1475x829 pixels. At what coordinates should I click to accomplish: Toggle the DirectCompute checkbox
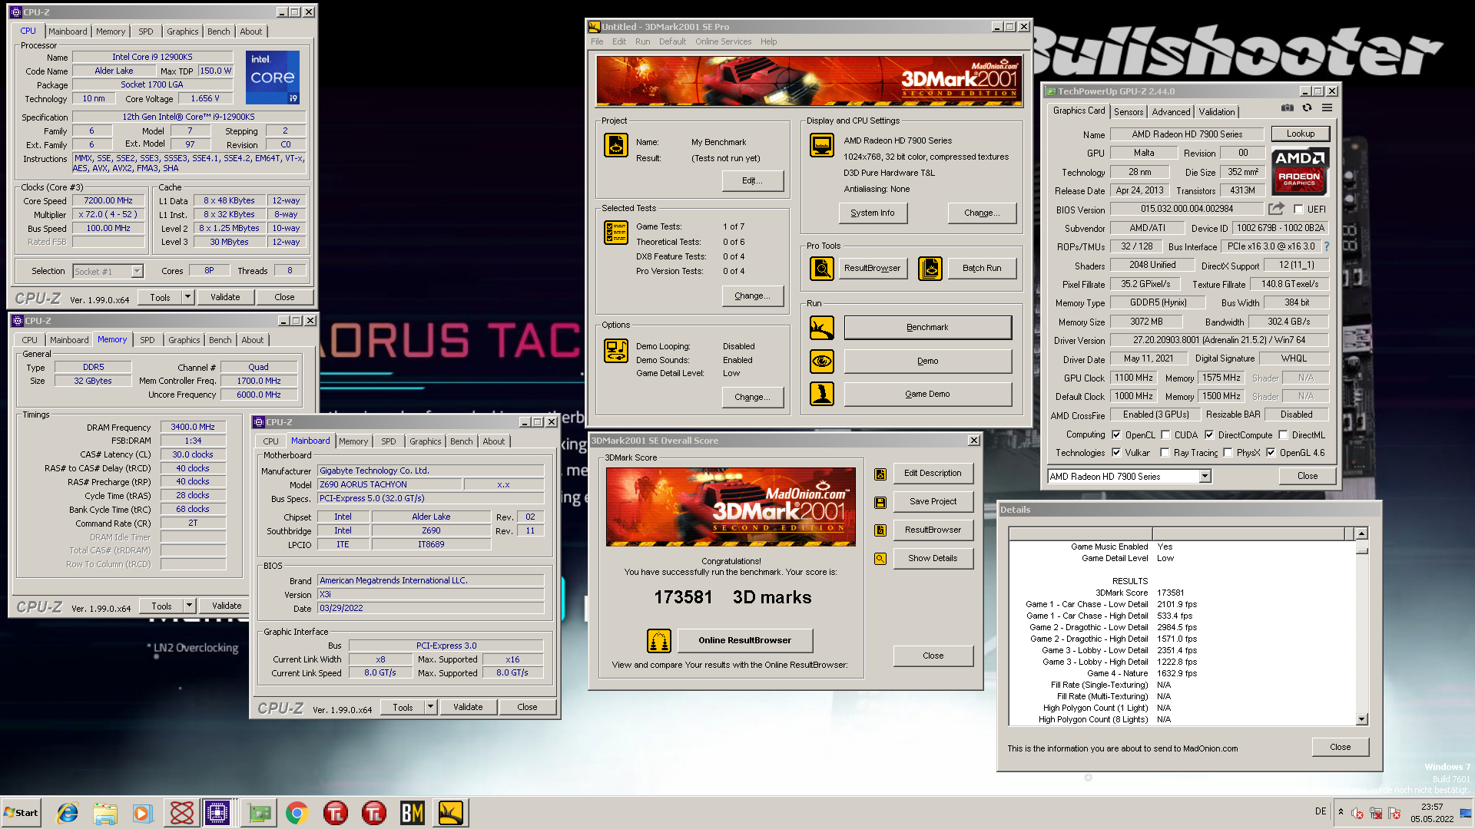(x=1209, y=434)
